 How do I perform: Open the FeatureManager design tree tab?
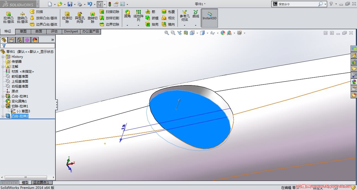(x=4, y=40)
